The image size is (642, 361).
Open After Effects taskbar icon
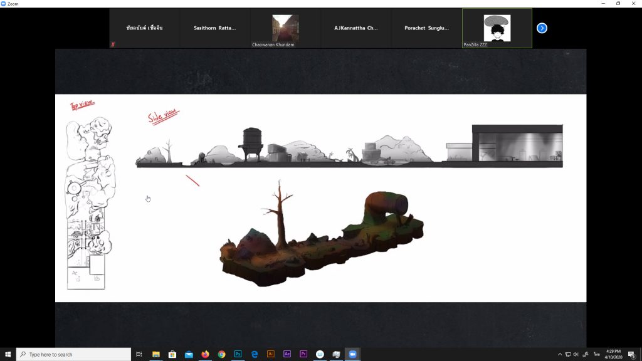pos(287,354)
